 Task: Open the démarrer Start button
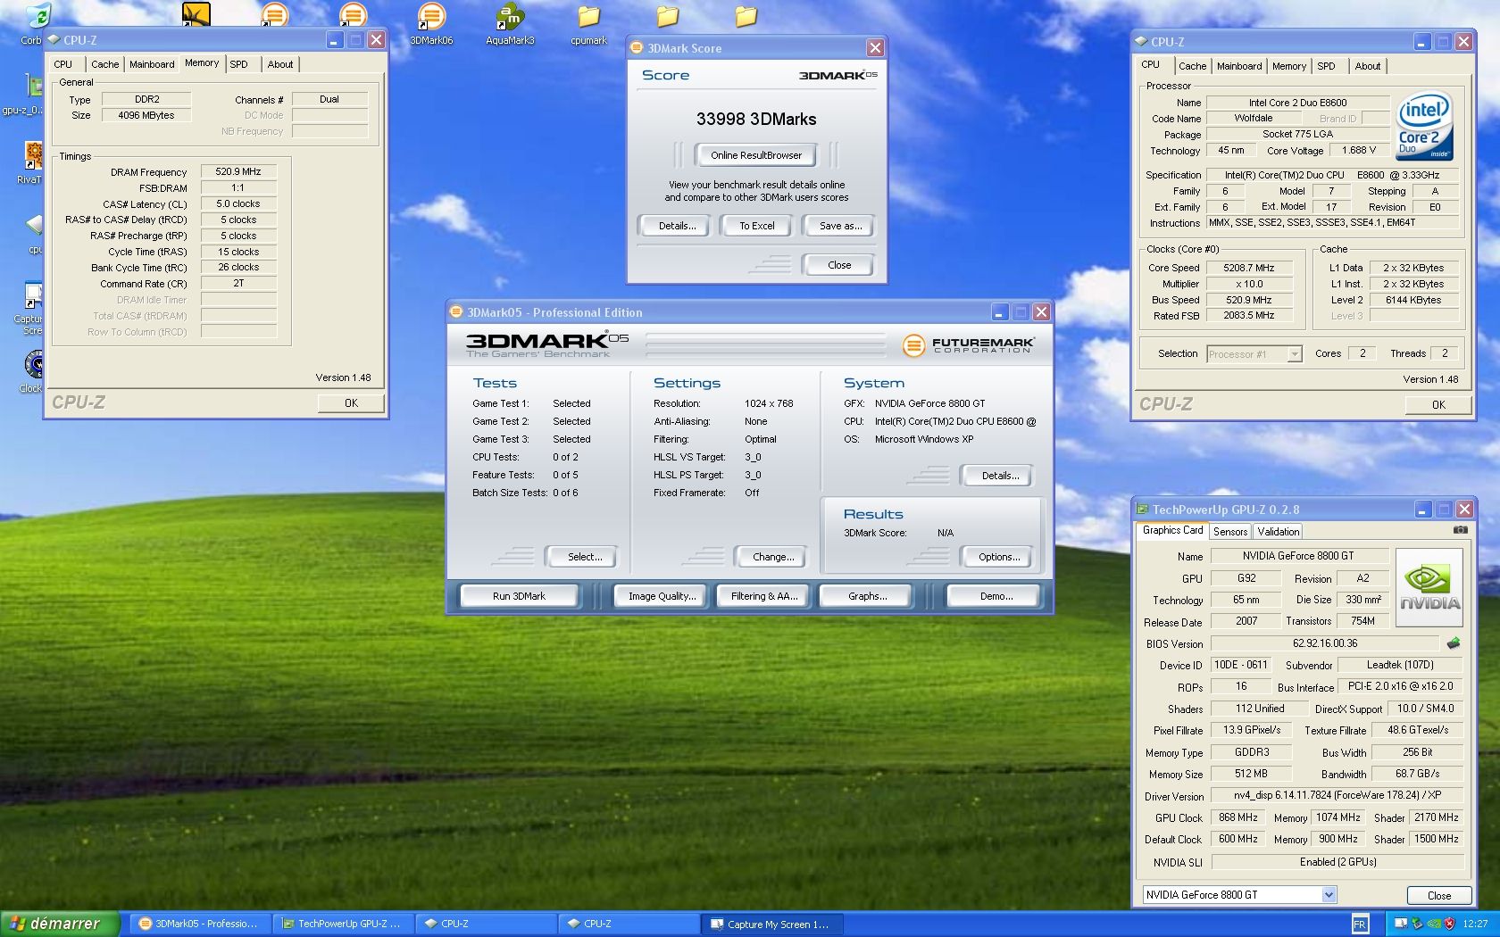[60, 924]
